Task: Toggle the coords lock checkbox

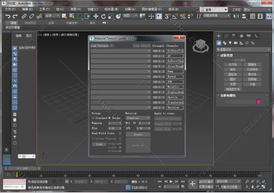Action: click(120, 147)
